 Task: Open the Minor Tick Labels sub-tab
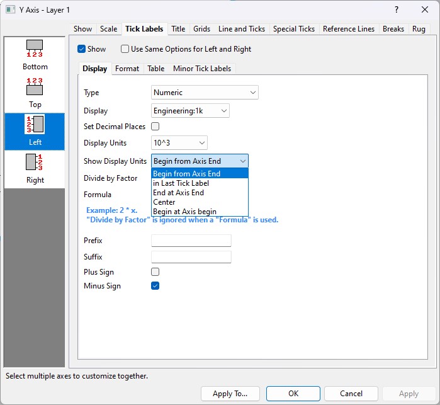[202, 69]
